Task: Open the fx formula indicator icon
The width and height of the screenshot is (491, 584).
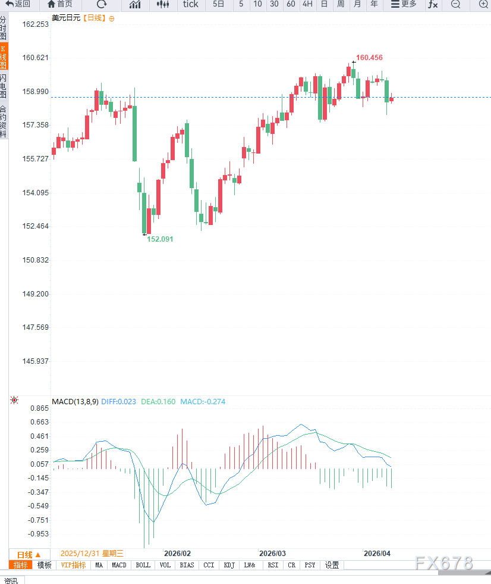Action: 433,4
